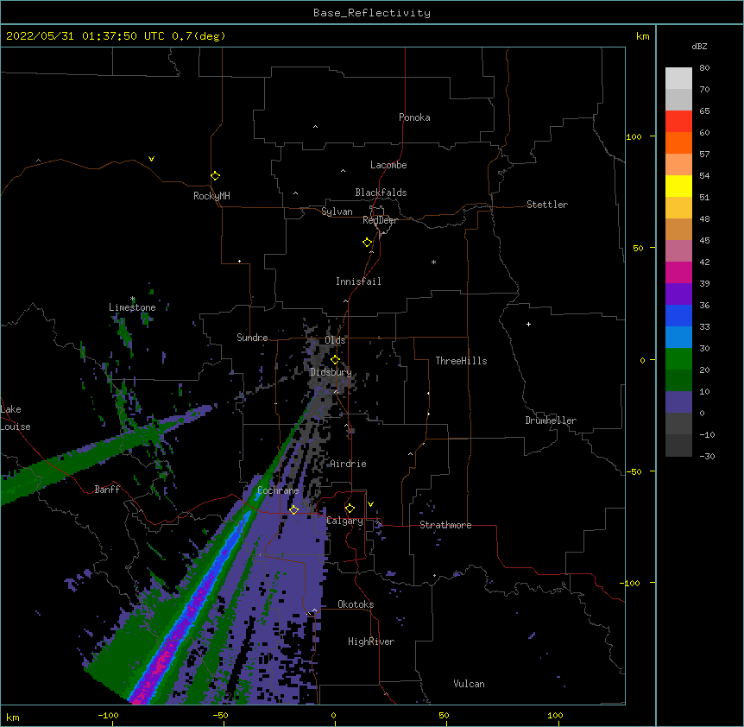744x727 pixels.
Task: Pick the slate purple legend swatch below 10
Action: pyautogui.click(x=678, y=402)
